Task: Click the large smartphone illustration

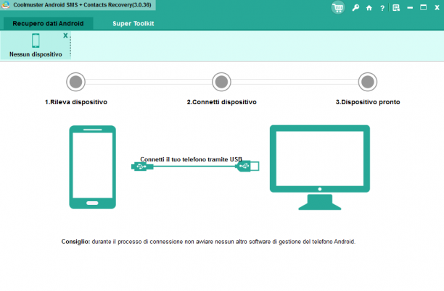Action: click(93, 167)
